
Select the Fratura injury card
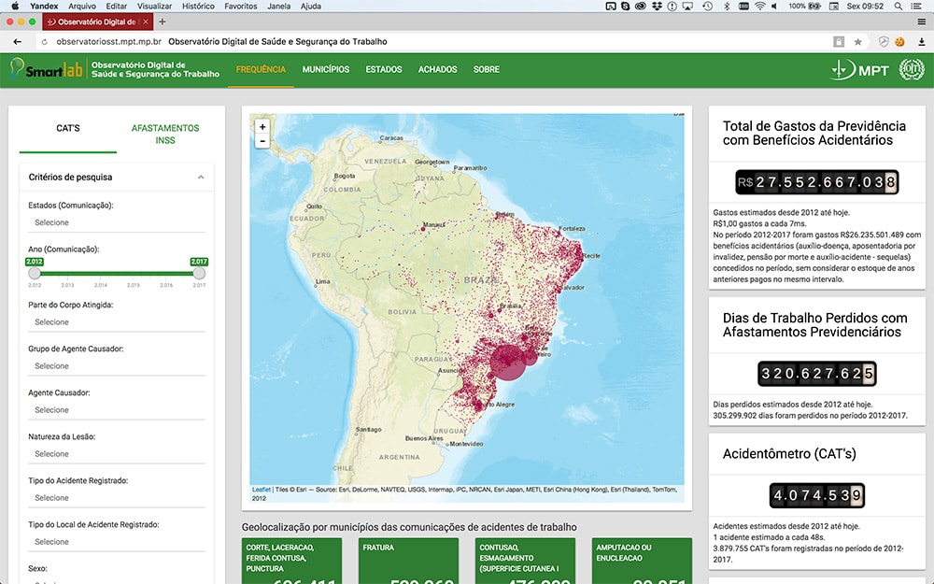(x=409, y=561)
